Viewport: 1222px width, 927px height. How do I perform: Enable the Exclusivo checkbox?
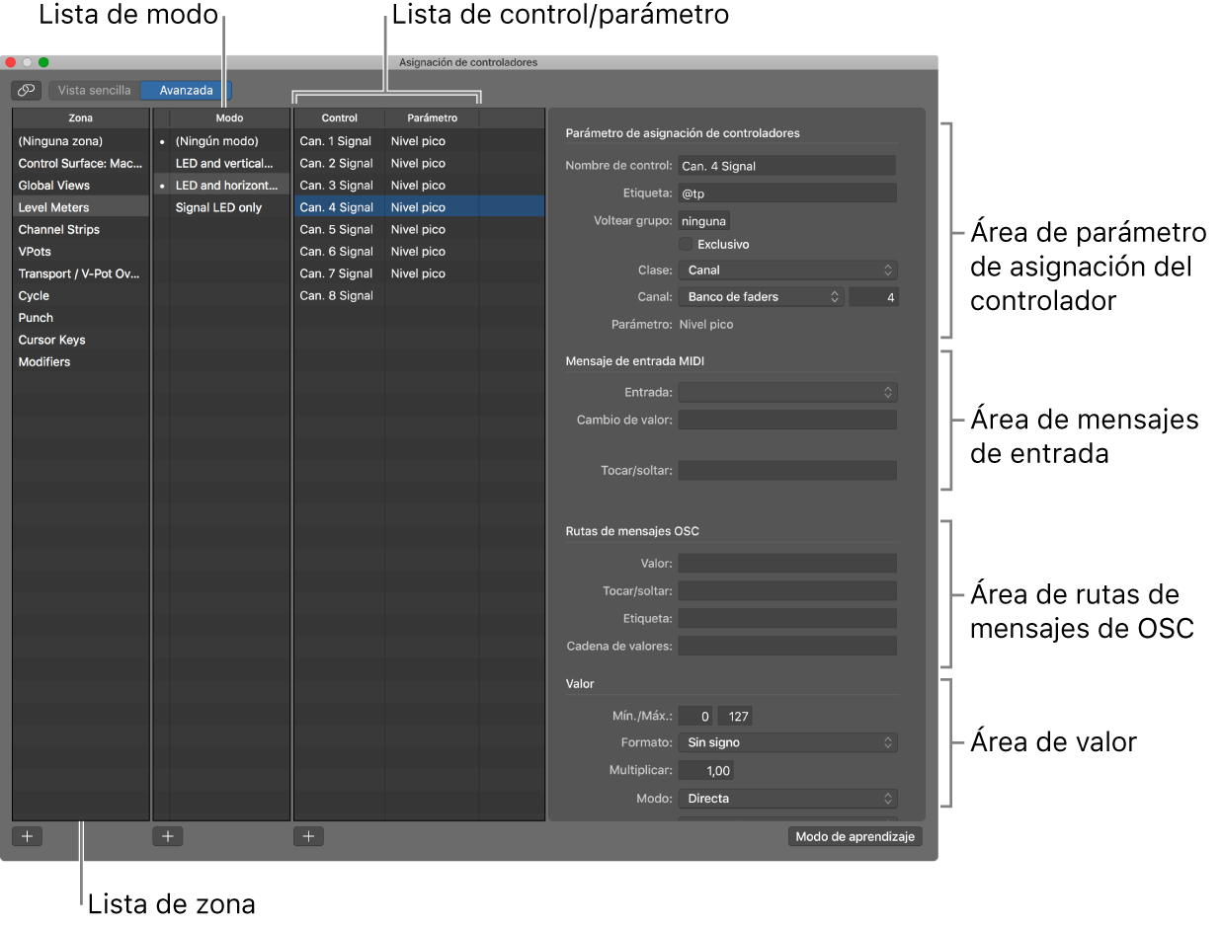(x=686, y=244)
